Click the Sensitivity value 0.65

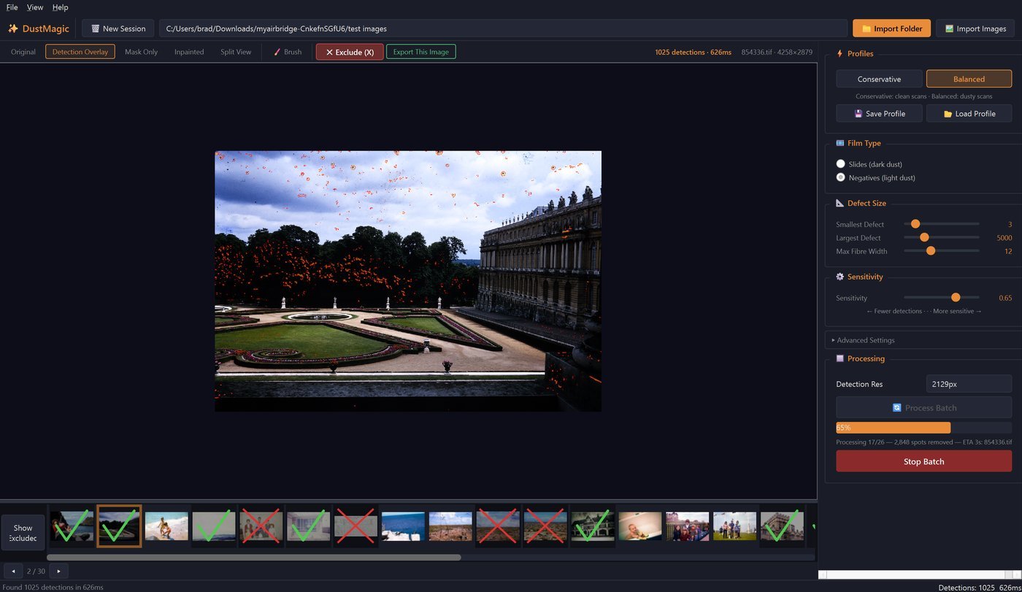(1005, 298)
